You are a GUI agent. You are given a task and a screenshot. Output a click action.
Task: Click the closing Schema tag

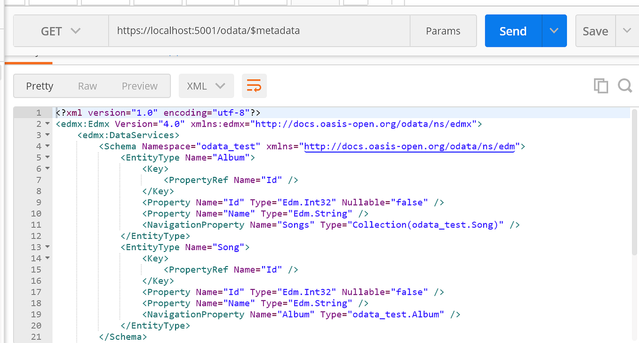pos(123,337)
